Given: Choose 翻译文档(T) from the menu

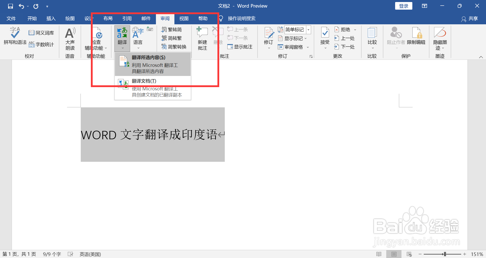Looking at the screenshot, I should pos(153,88).
